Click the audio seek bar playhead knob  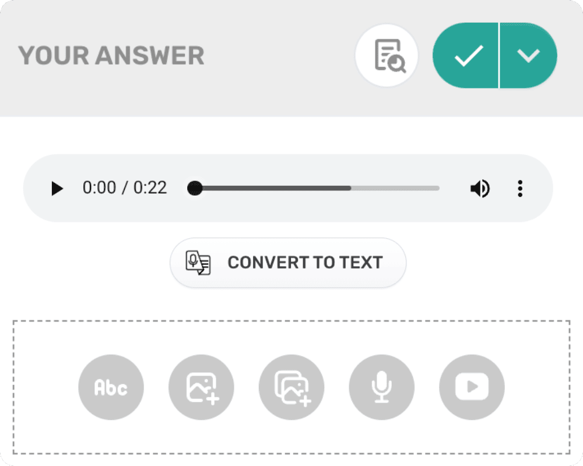click(x=195, y=188)
